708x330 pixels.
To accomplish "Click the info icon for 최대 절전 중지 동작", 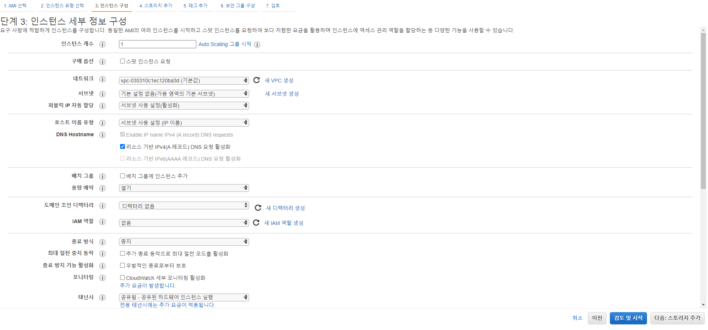I will (103, 254).
